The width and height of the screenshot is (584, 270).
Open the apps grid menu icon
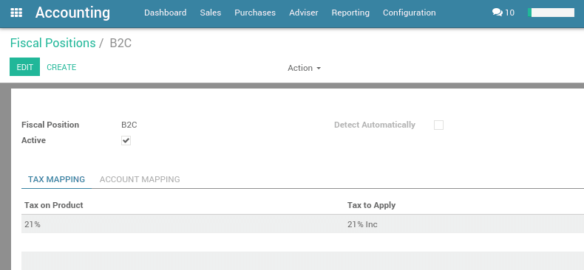click(x=16, y=13)
